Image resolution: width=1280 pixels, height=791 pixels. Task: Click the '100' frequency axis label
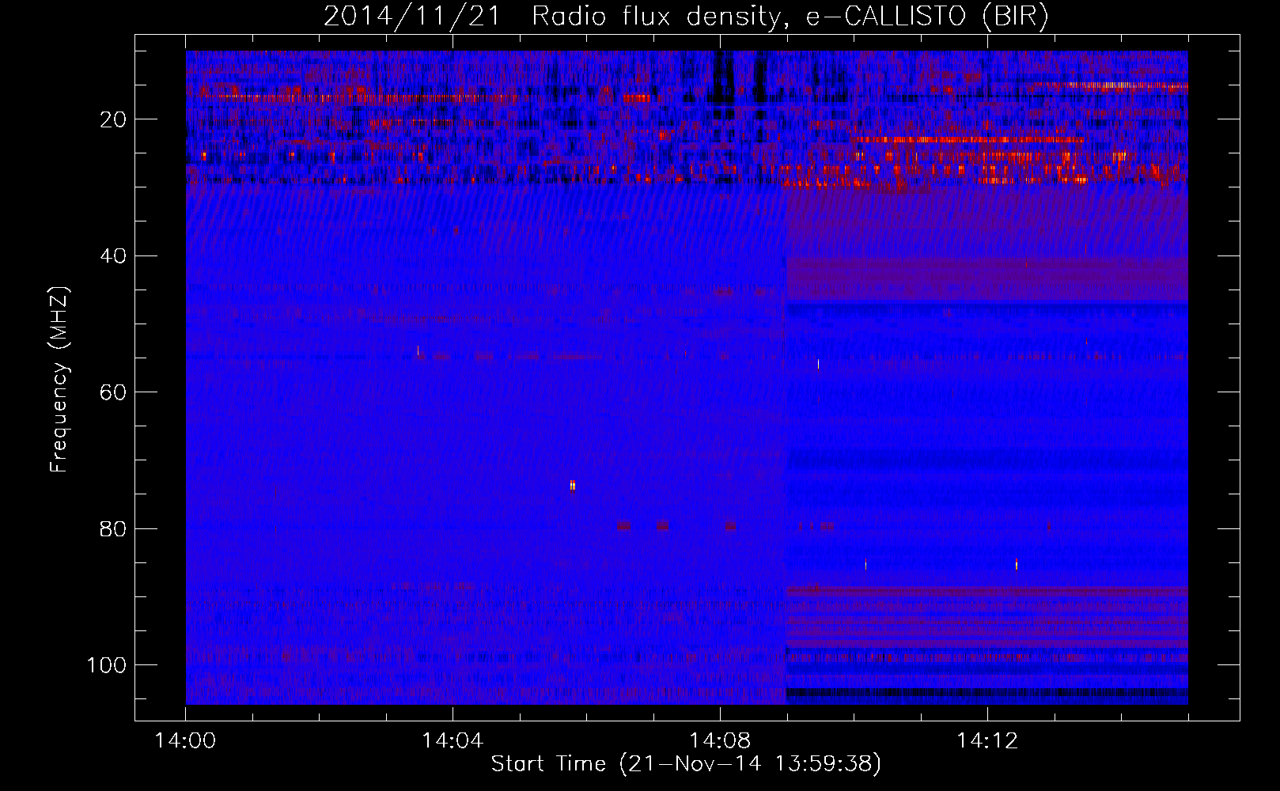coord(107,665)
